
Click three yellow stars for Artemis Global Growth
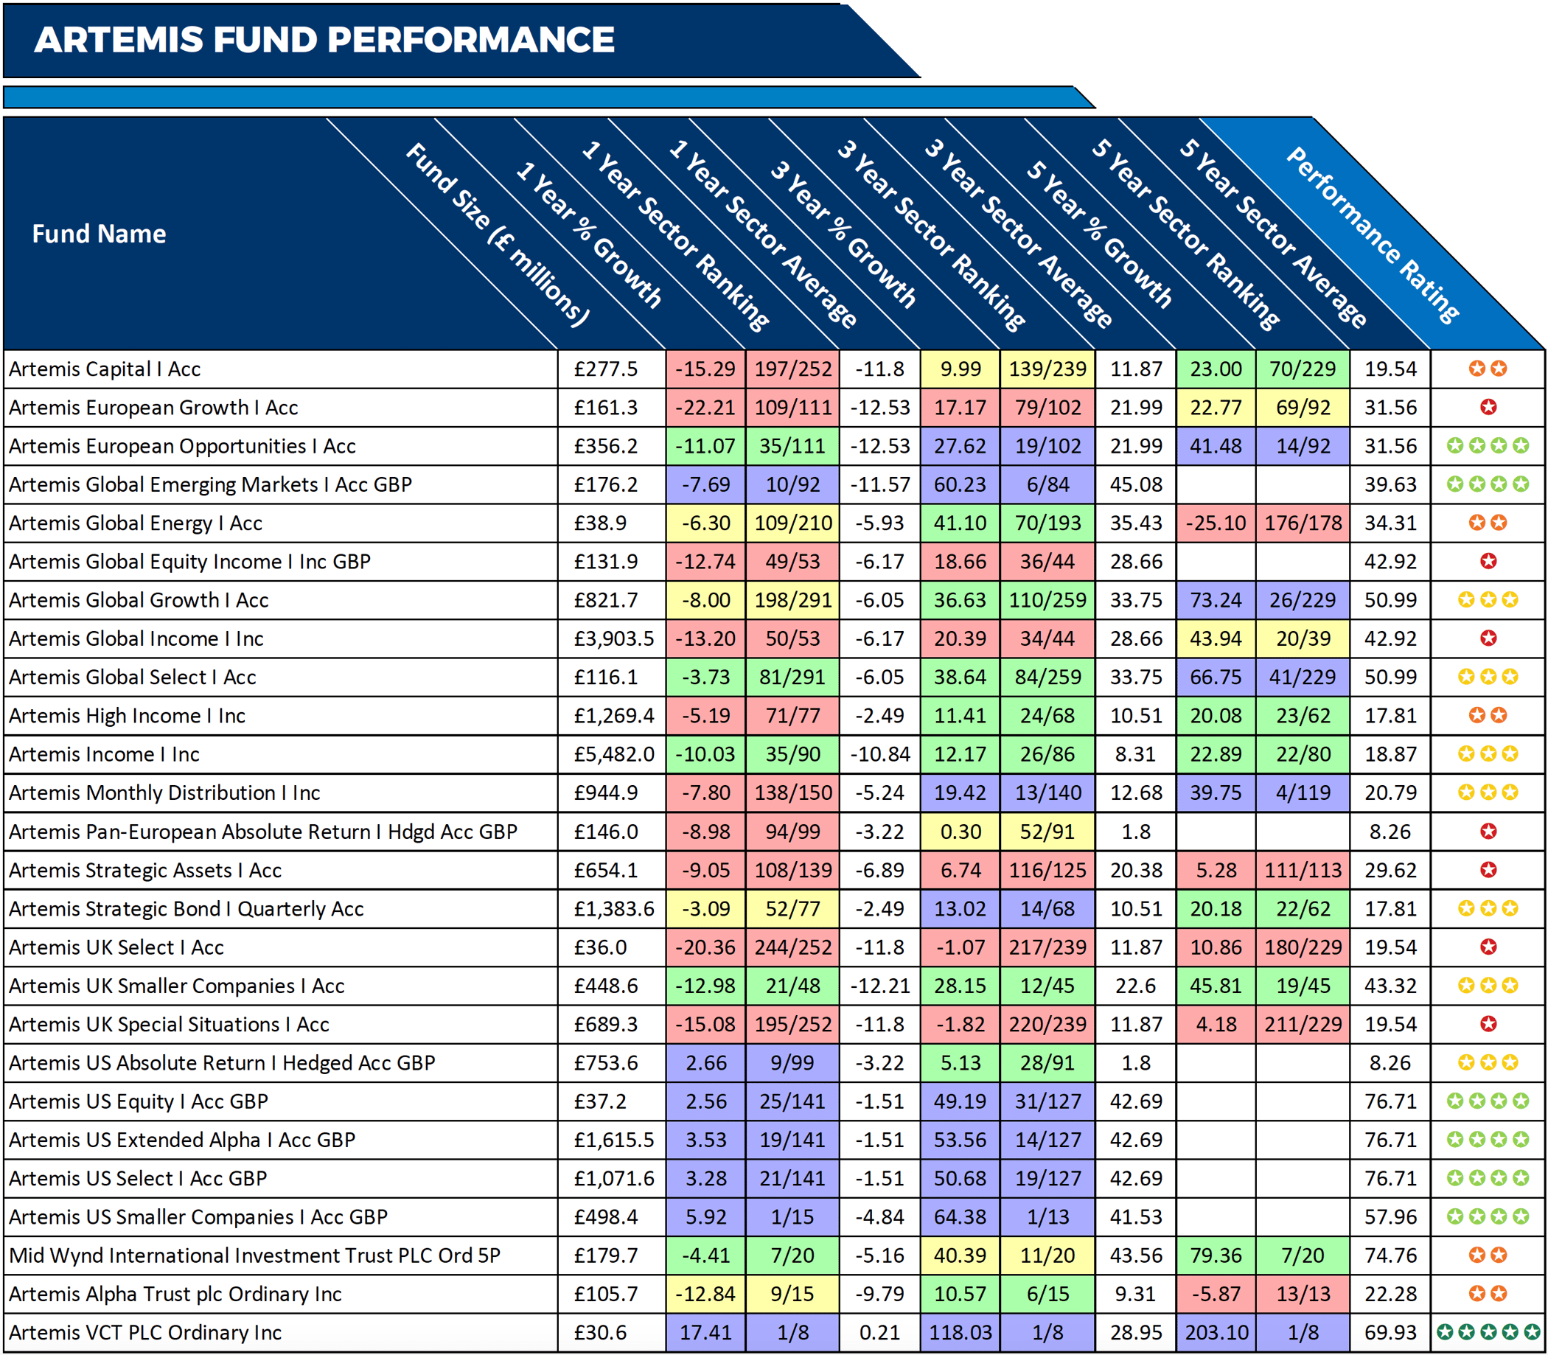pyautogui.click(x=1488, y=600)
